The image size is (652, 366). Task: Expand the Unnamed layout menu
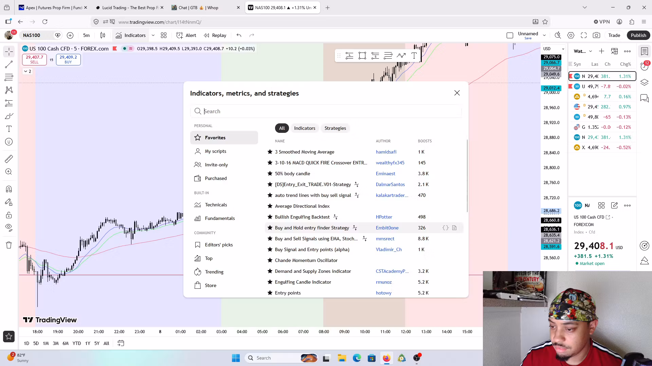coord(544,35)
